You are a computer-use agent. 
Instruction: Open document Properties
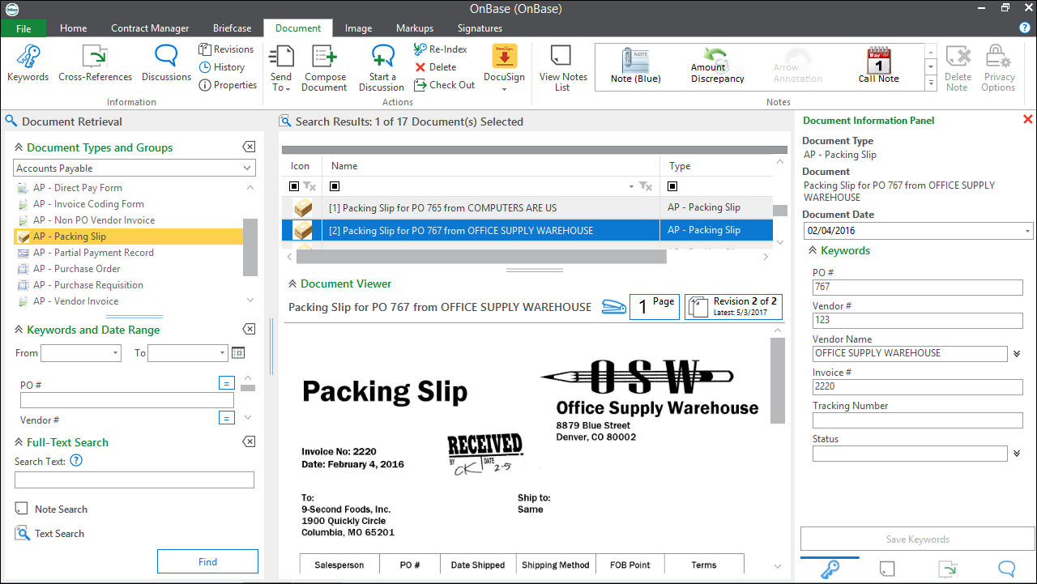pyautogui.click(x=228, y=85)
